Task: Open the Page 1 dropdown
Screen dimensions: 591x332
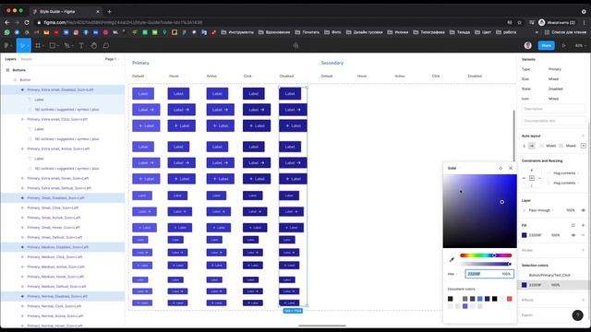Action: click(112, 59)
